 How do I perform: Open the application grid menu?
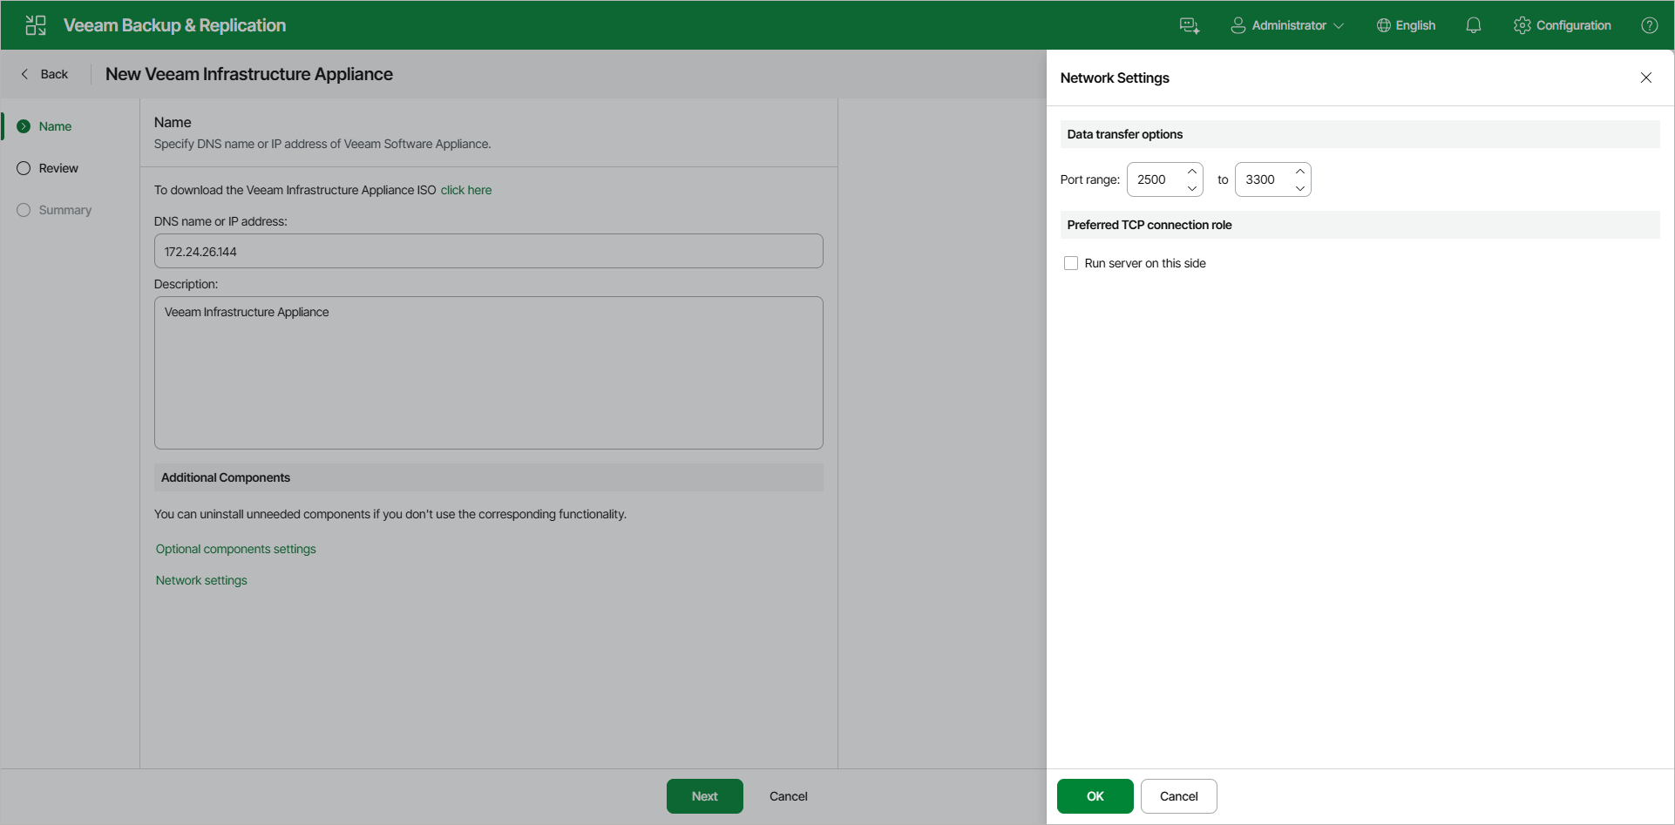35,24
